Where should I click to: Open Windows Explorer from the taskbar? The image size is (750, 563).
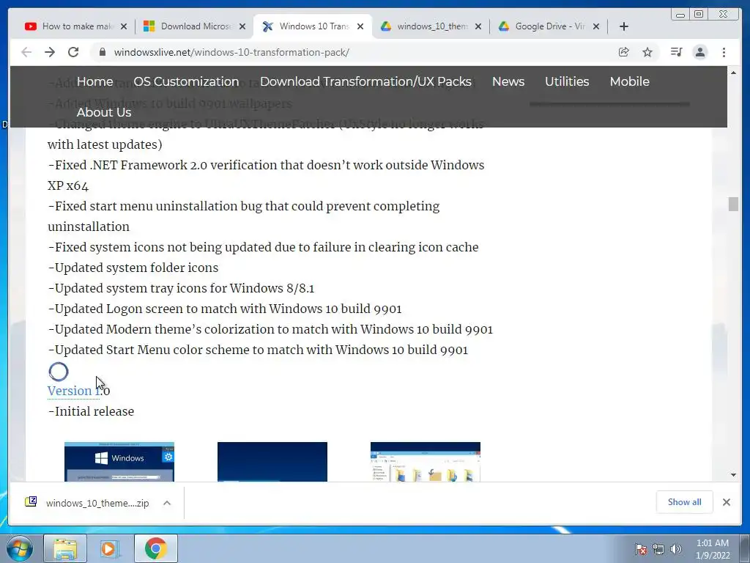click(x=65, y=548)
